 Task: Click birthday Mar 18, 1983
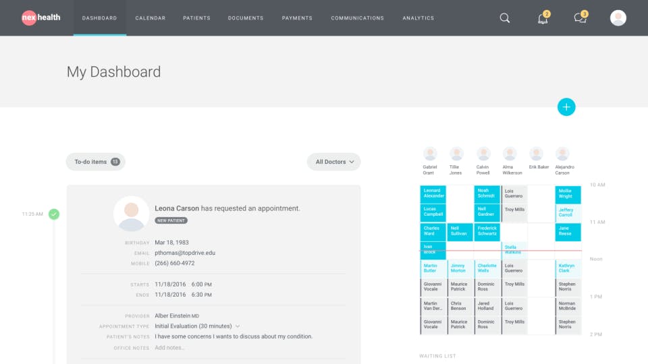[171, 242]
